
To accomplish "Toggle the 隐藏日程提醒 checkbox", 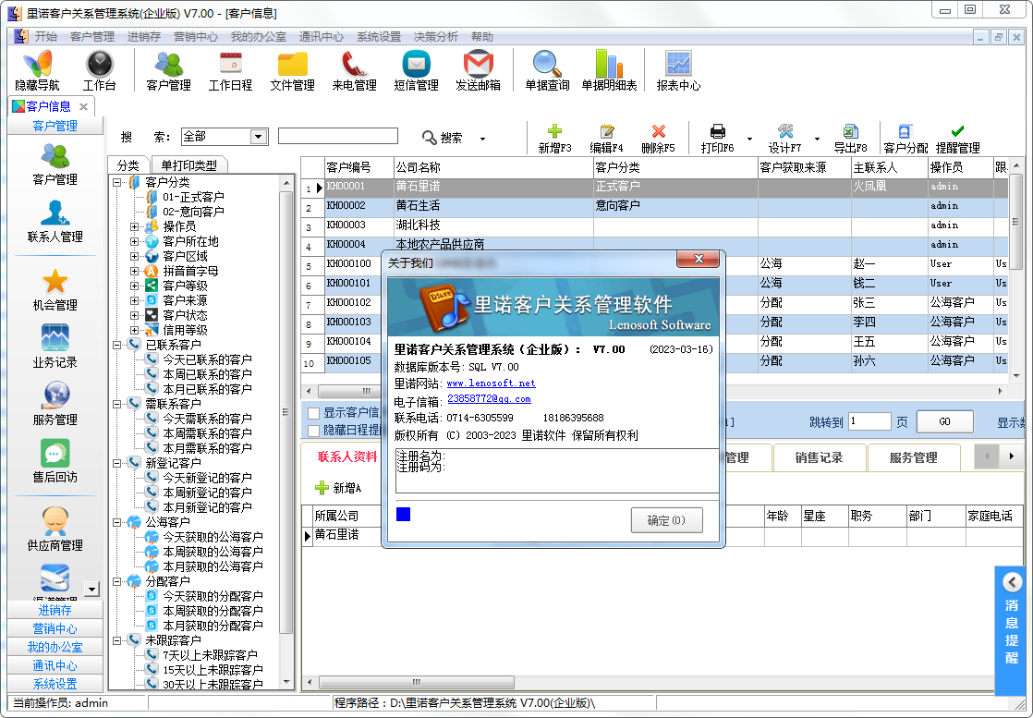I will [x=314, y=431].
